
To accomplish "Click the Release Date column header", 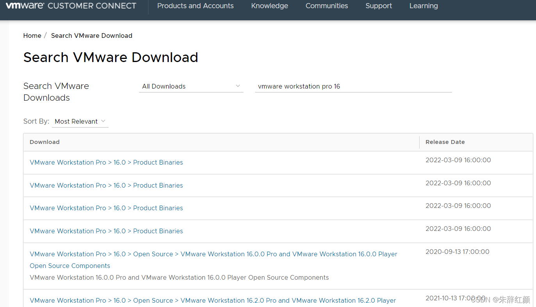I will (445, 142).
